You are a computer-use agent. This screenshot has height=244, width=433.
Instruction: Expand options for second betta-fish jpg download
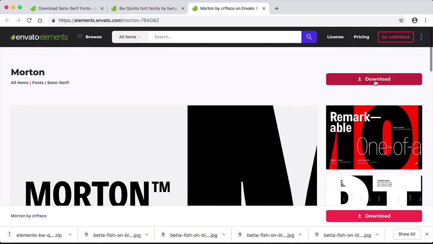(224, 235)
